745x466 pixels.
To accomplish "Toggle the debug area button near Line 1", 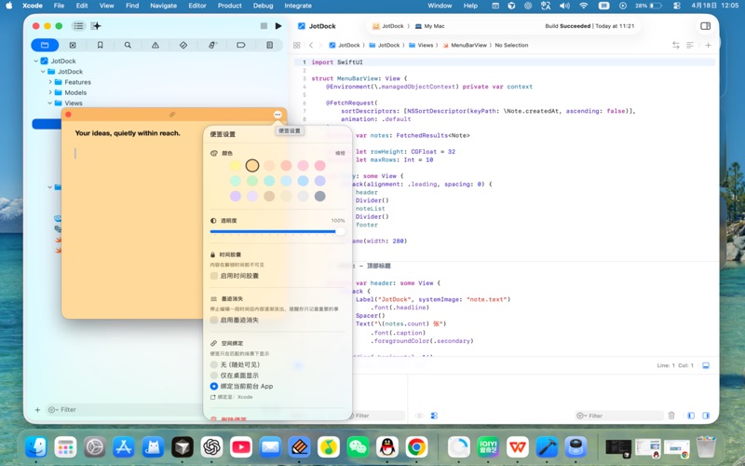I will 706,365.
